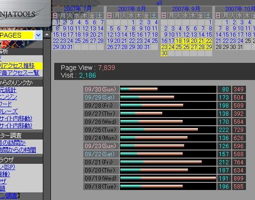The height and width of the screenshot is (200, 255).
Task: Pick October 10 in the calendar
Action: click(x=240, y=29)
